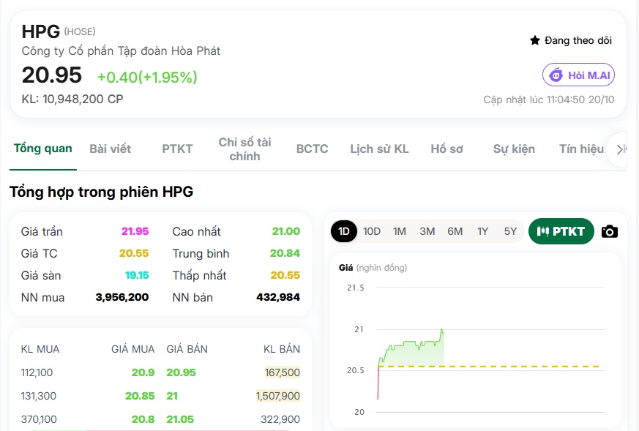
Task: View the Hồ sơ tab
Action: click(x=446, y=149)
